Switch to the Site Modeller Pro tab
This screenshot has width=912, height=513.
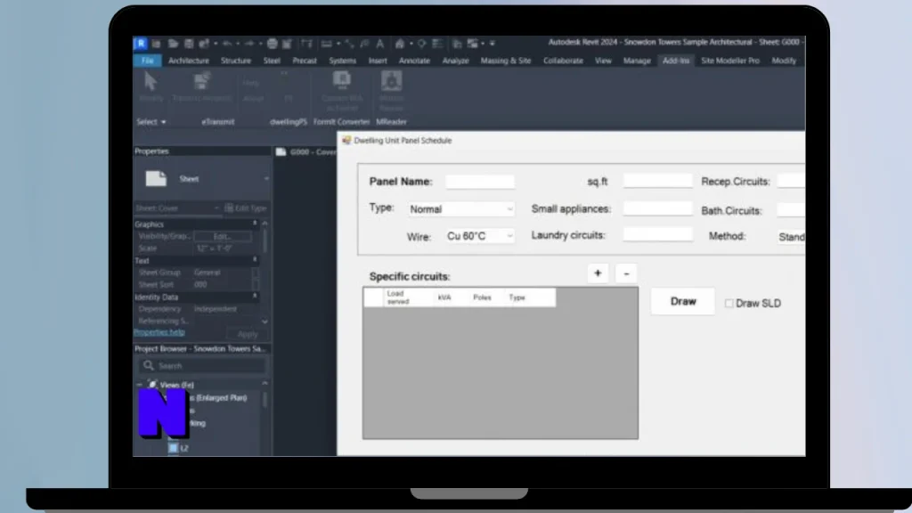[x=730, y=61]
